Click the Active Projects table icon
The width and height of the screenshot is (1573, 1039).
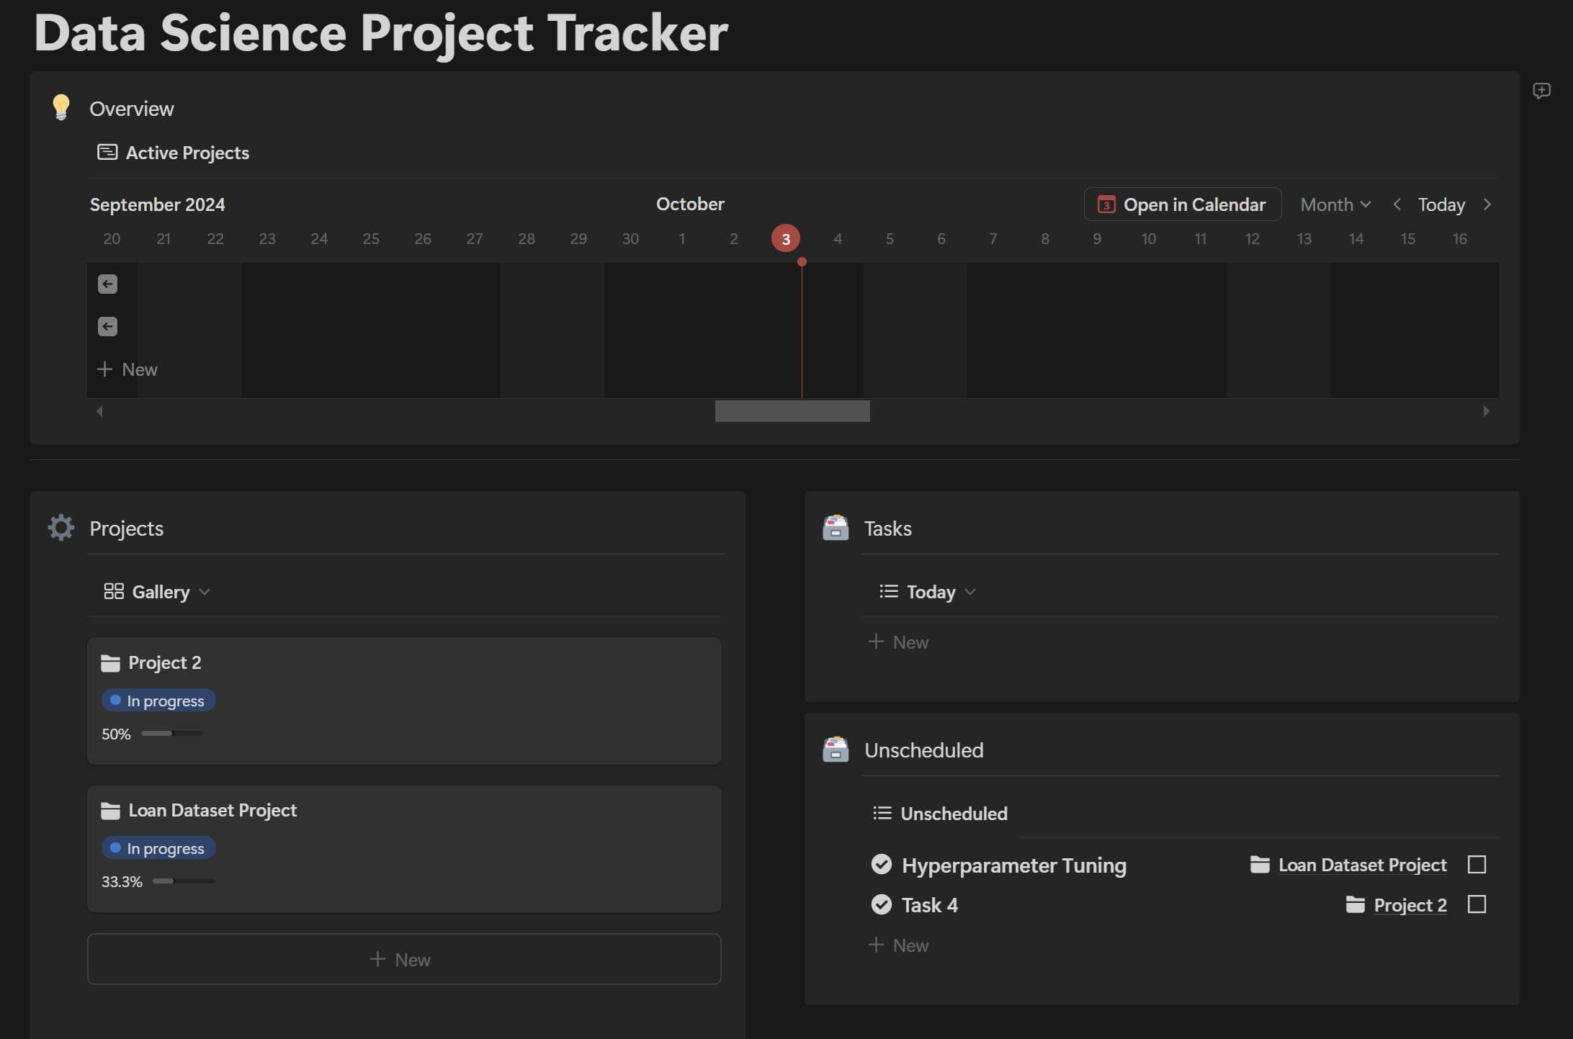tap(107, 150)
